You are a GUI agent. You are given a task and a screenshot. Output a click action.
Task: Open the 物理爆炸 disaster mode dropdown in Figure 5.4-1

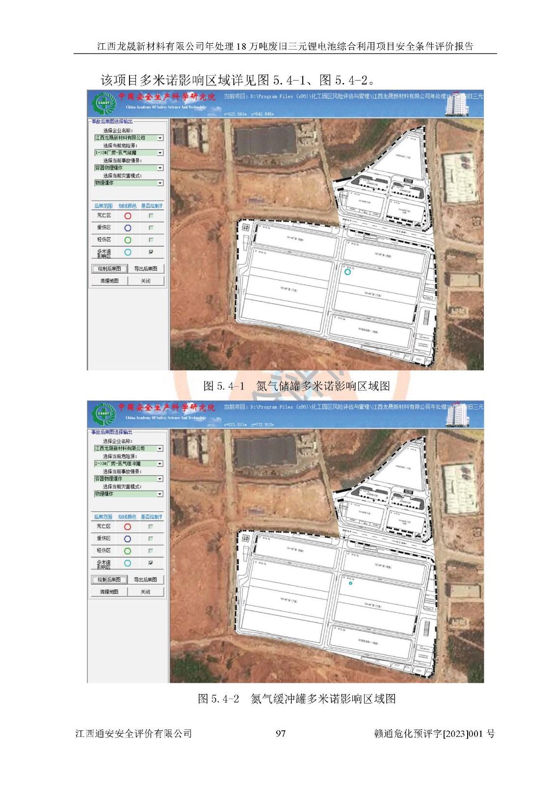click(160, 183)
